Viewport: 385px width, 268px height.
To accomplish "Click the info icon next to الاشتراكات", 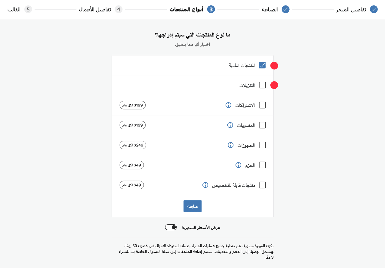I will click(228, 105).
